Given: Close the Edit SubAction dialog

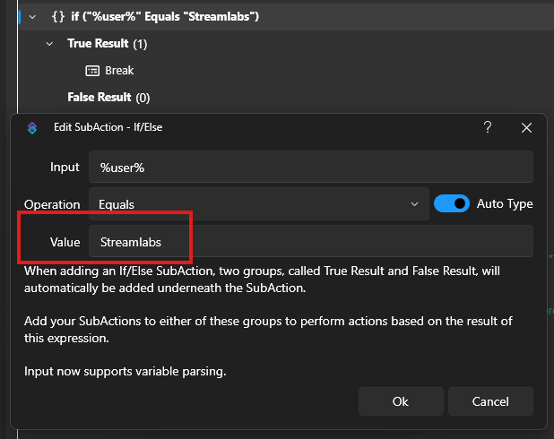Looking at the screenshot, I should pos(526,128).
